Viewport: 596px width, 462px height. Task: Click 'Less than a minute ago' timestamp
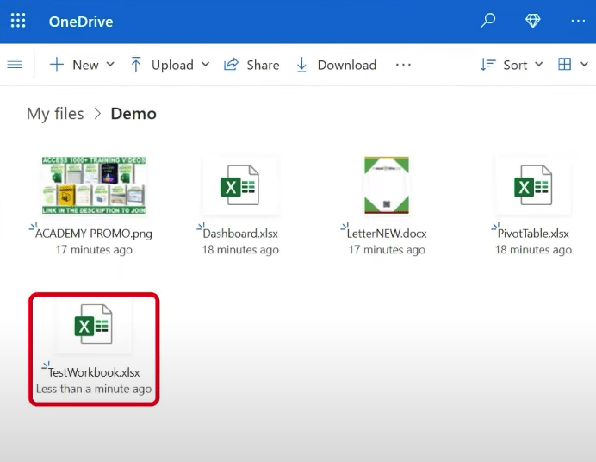tap(94, 389)
